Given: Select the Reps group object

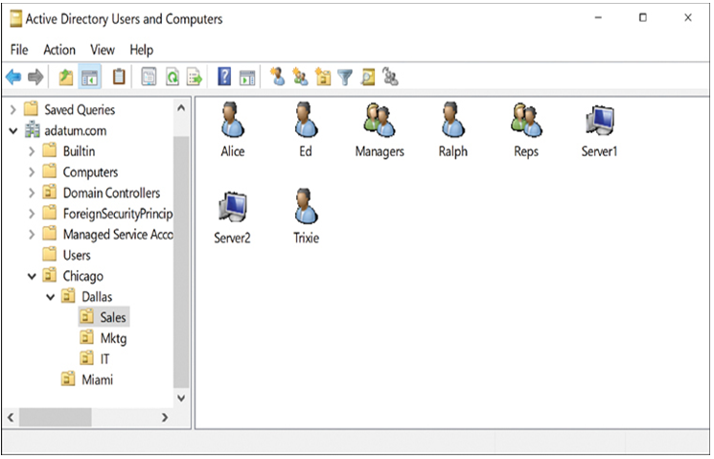Looking at the screenshot, I should [x=526, y=129].
